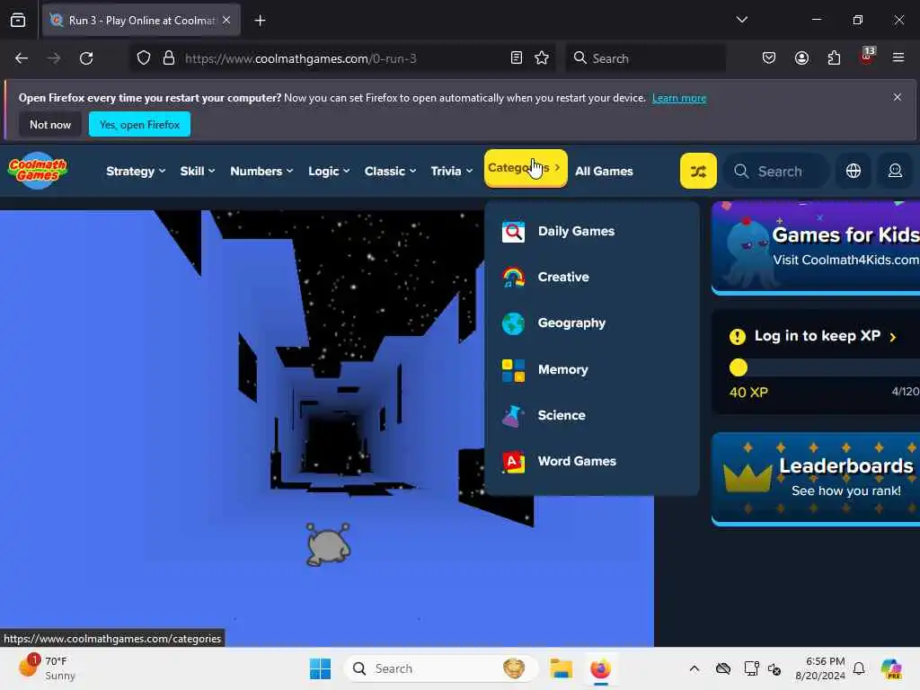This screenshot has width=920, height=690.
Task: Open the All Games link
Action: coord(604,172)
